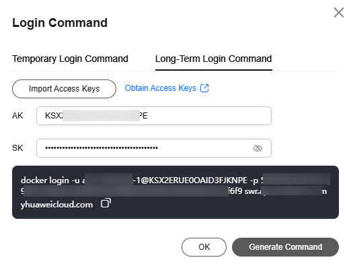Switch to the Temporary Login Command tab
Viewport: 349px width, 268px height.
click(70, 59)
